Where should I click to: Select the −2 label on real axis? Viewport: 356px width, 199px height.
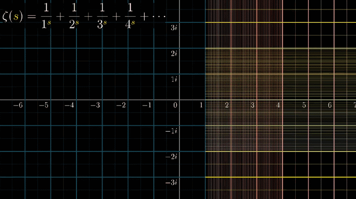[x=121, y=105]
